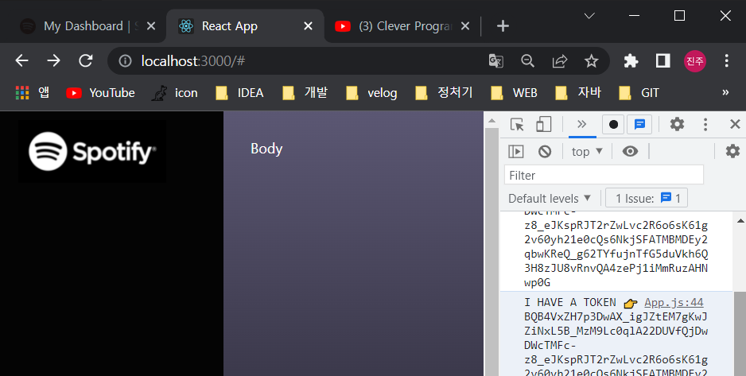Click the console scrollbar up arrow
Image resolution: width=746 pixels, height=376 pixels.
(x=740, y=220)
